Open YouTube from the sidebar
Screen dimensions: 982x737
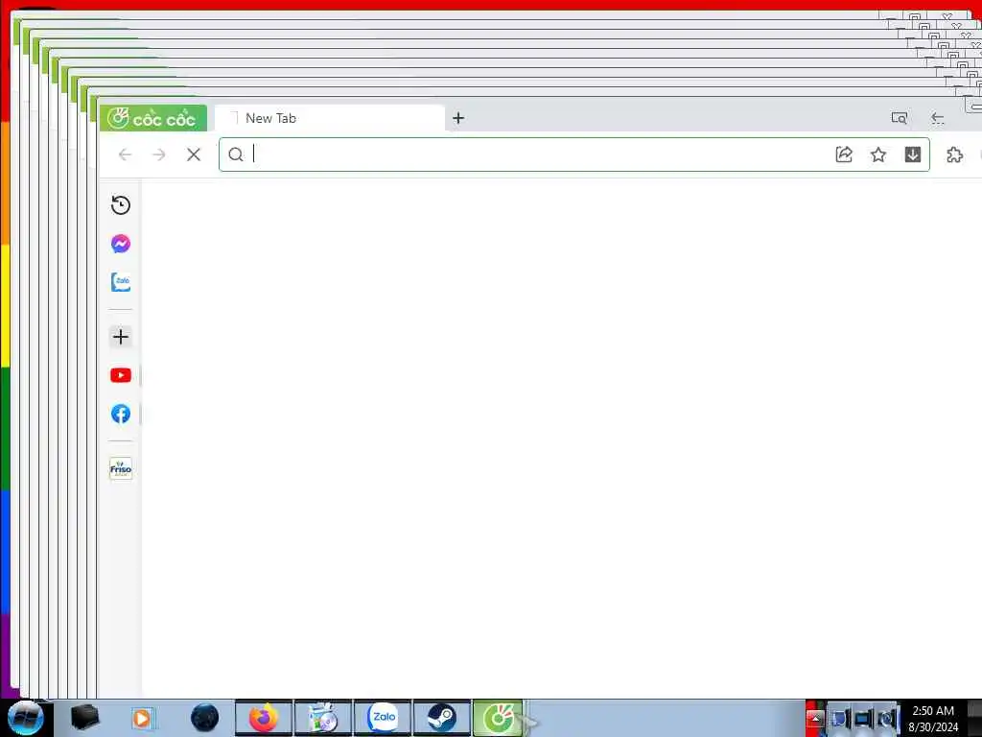[121, 375]
